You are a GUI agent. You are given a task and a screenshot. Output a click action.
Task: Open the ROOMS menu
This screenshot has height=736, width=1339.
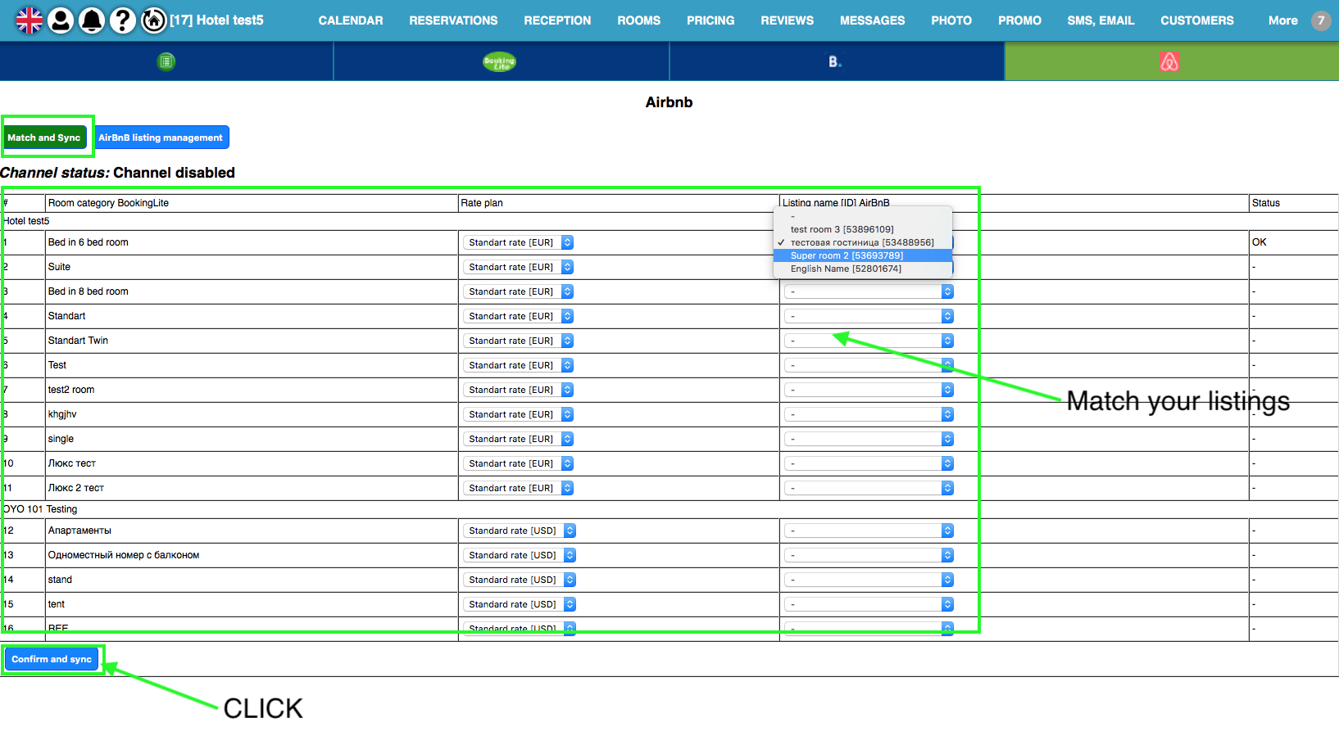[639, 20]
